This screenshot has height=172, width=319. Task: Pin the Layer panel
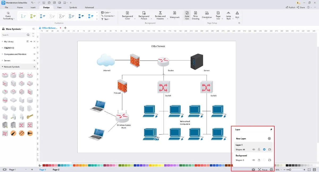tap(271, 130)
